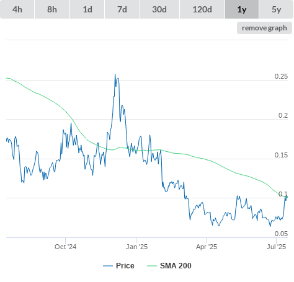
Task: Click the remove graph button
Action: click(264, 28)
